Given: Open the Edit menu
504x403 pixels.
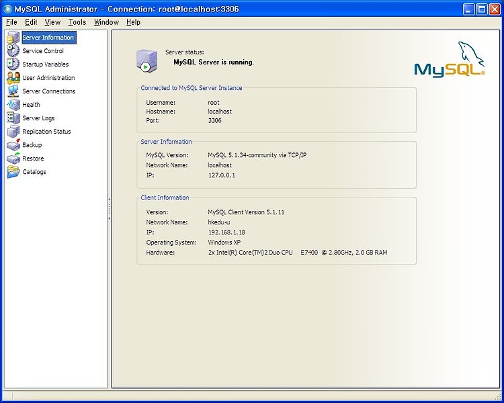Looking at the screenshot, I should click(31, 22).
